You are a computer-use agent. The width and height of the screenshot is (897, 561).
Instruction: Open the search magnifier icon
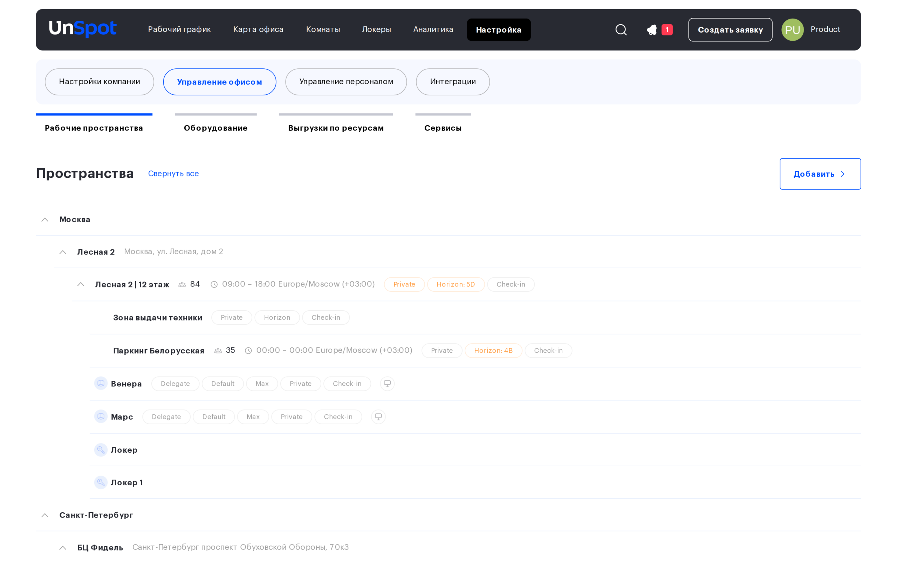(x=621, y=30)
